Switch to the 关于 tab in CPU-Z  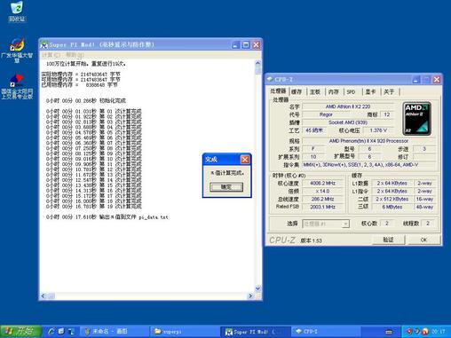389,92
